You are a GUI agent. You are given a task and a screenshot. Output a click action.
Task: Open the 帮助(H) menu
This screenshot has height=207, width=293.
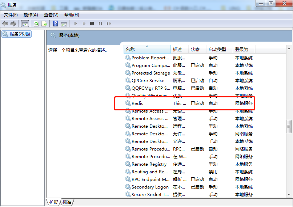72,15
